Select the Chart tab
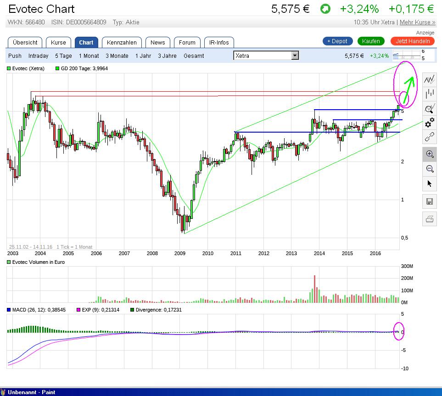The width and height of the screenshot is (442, 396). (x=86, y=43)
